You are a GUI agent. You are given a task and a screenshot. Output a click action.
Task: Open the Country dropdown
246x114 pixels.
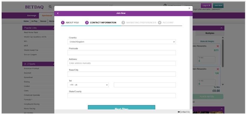pos(121,42)
